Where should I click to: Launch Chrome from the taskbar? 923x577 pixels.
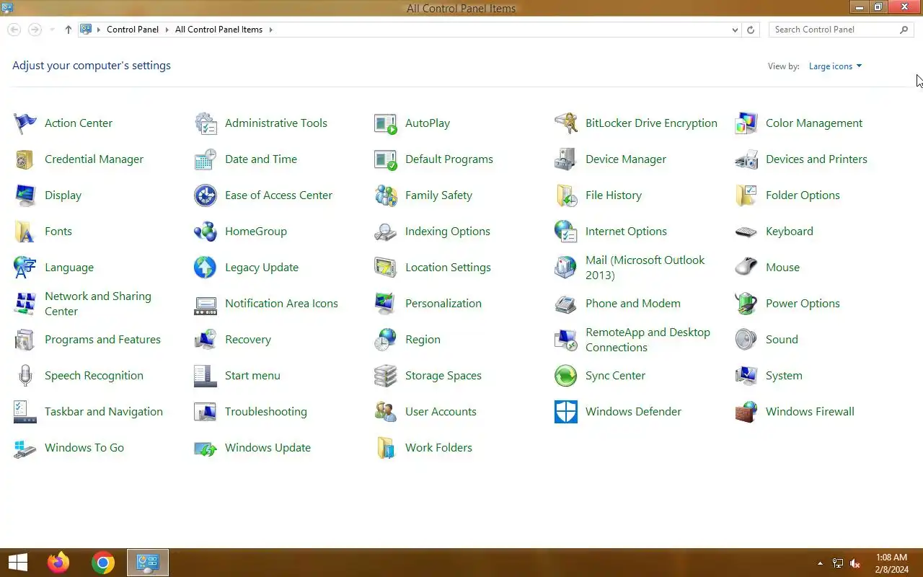pos(103,563)
